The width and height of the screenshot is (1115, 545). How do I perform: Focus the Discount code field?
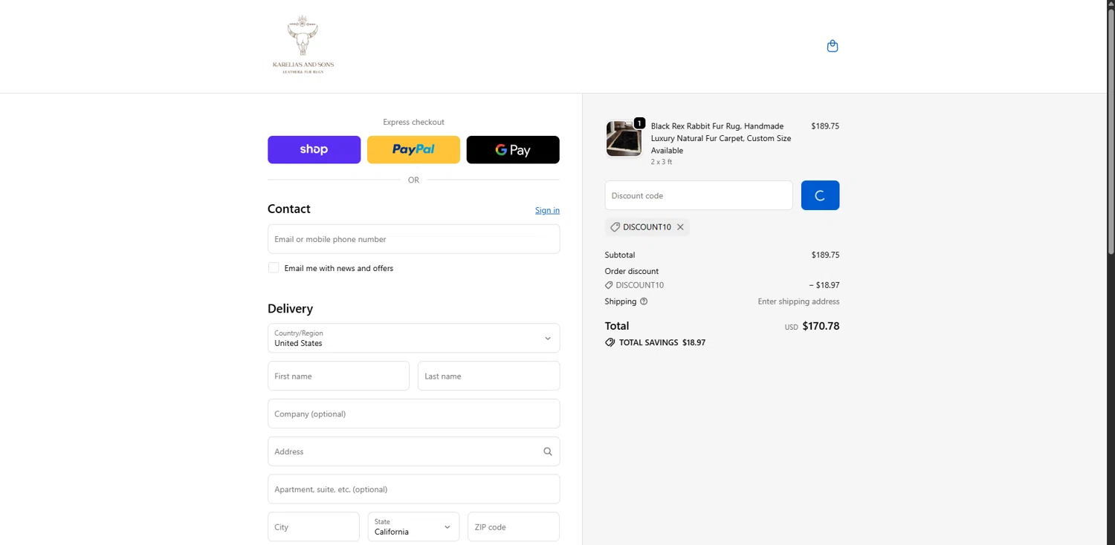[699, 195]
